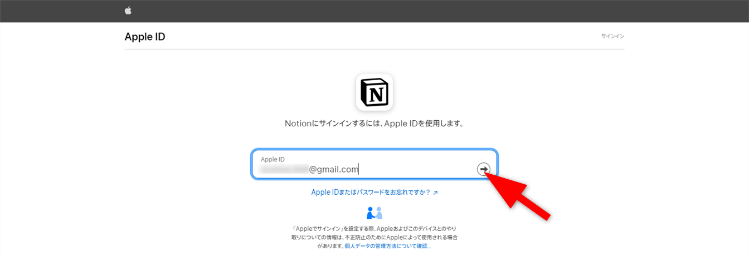The width and height of the screenshot is (749, 256).
Task: Open the サインイン item at top right
Action: point(612,36)
